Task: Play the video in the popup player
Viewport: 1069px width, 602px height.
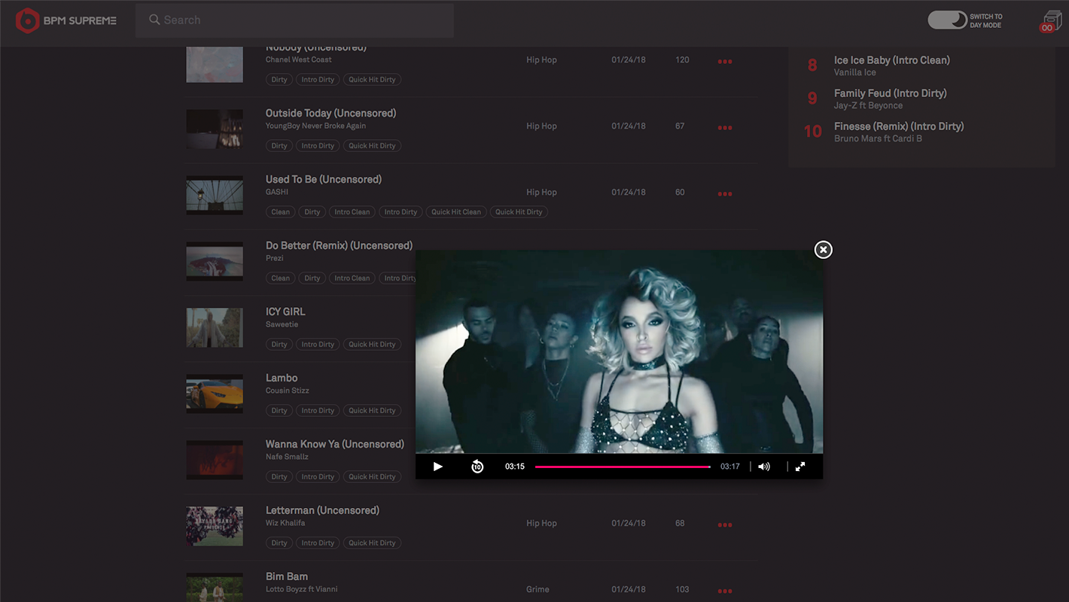Action: (x=438, y=467)
